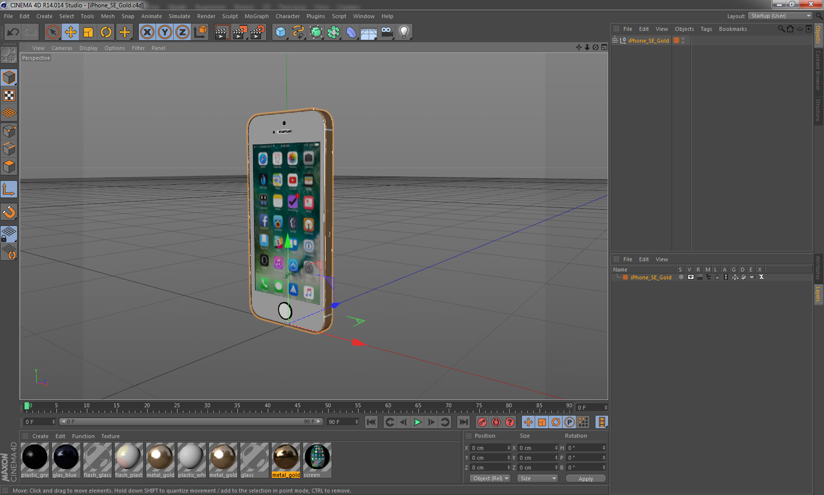Switch to Polygons mode
Screen dimensions: 824x495
click(x=9, y=167)
